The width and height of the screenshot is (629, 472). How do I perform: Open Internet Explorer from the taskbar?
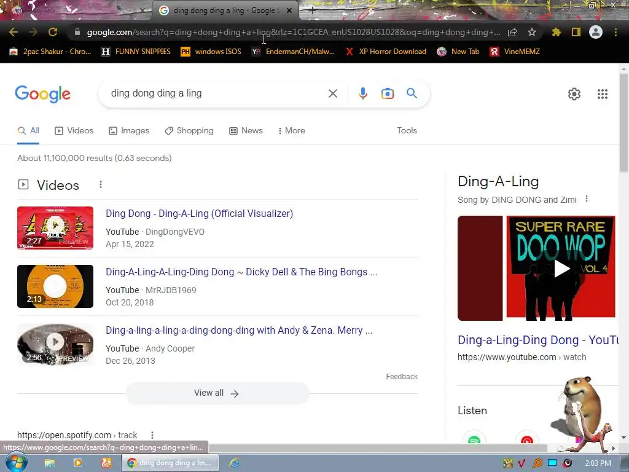(x=234, y=463)
